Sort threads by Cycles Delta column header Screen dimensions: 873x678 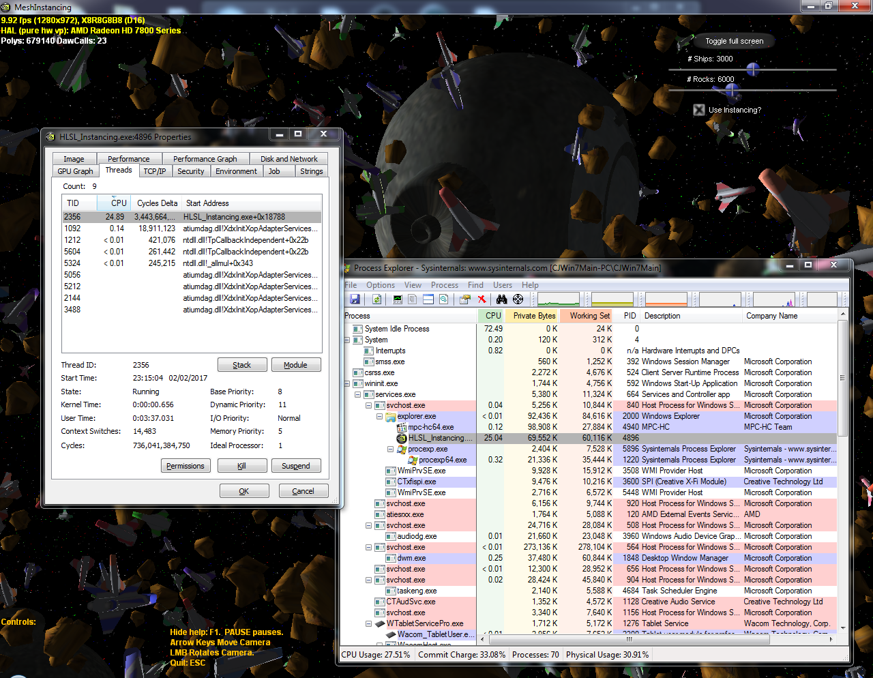pos(157,203)
